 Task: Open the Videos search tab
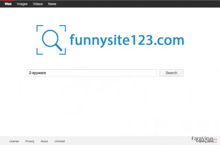(x=38, y=4)
